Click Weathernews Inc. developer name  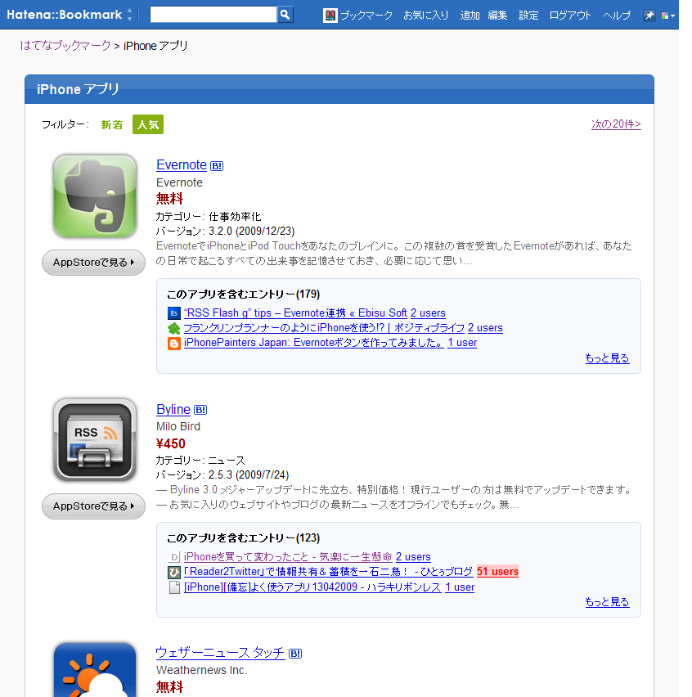coord(202,670)
